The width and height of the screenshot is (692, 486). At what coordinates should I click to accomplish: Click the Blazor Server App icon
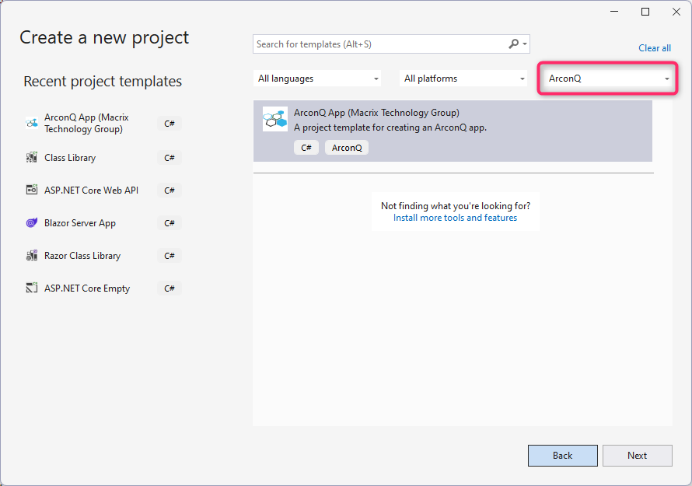[31, 223]
